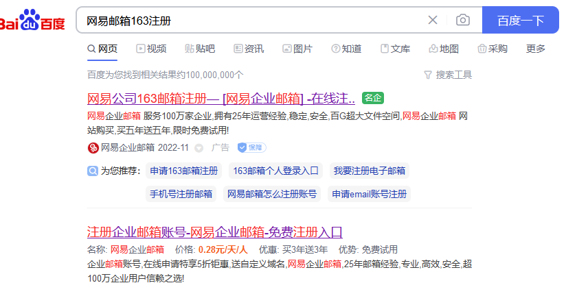
Task: Clear the search box with the X icon
Action: [433, 20]
